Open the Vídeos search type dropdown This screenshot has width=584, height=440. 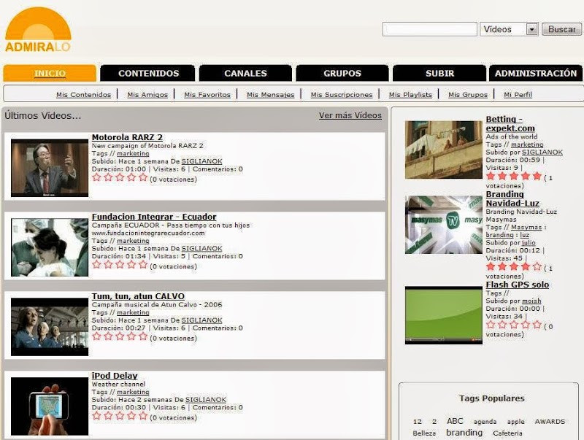(x=509, y=29)
